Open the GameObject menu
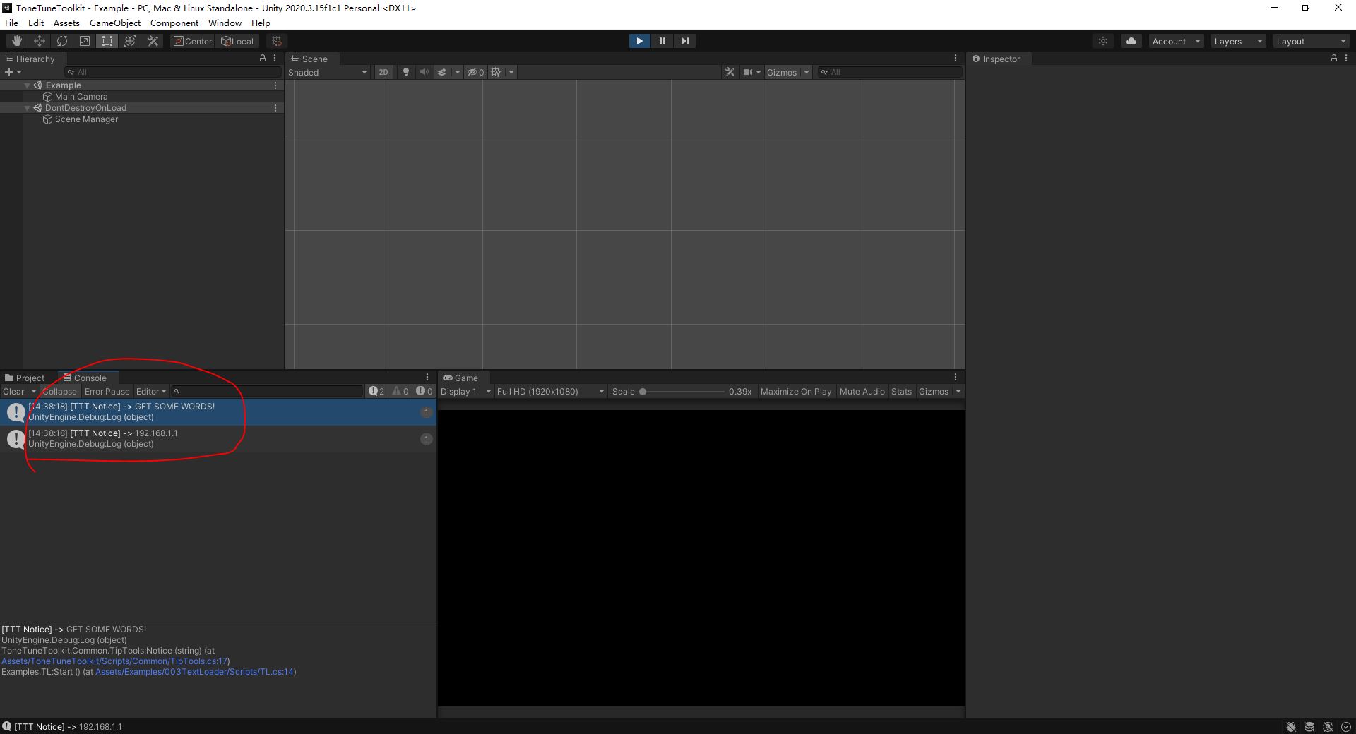This screenshot has height=734, width=1356. [115, 23]
